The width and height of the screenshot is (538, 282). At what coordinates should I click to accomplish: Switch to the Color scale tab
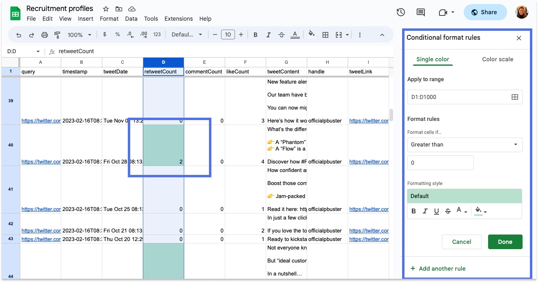[x=497, y=59]
